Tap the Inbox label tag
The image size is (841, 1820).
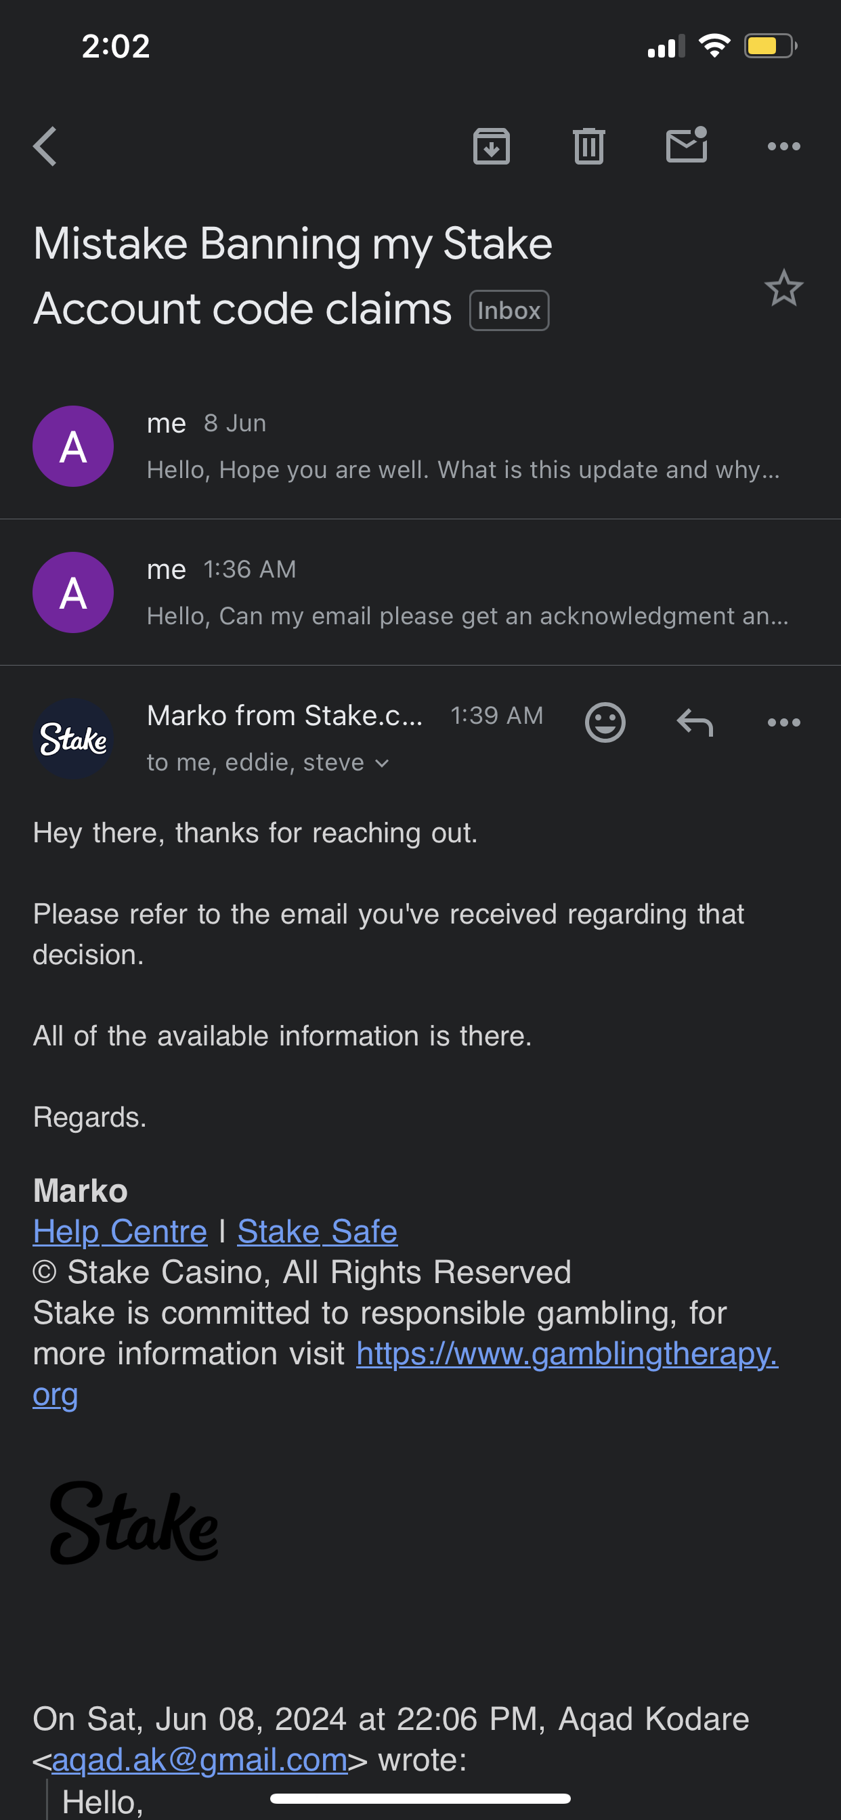point(509,310)
